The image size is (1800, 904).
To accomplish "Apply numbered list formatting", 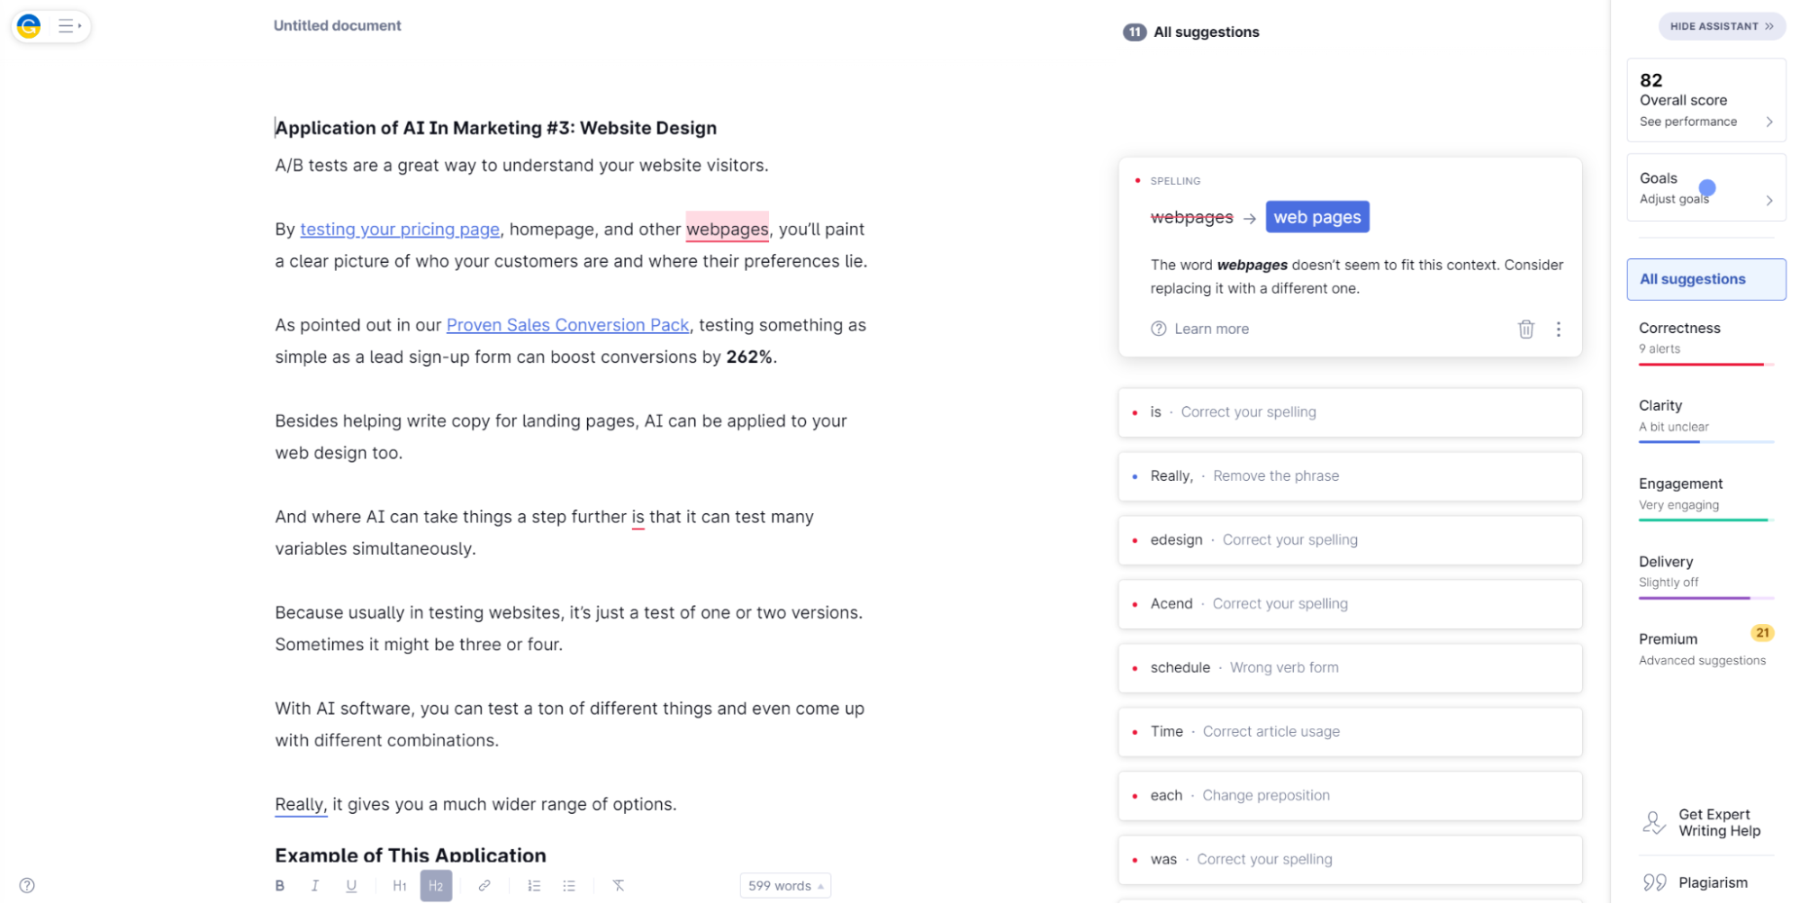I will click(534, 886).
